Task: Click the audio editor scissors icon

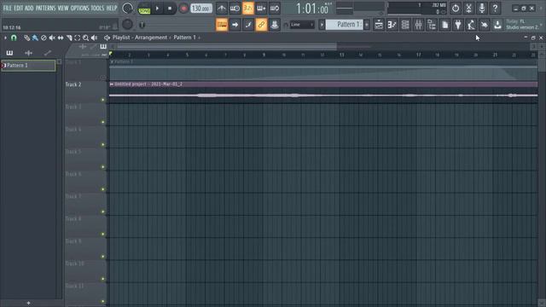Action: [x=468, y=8]
